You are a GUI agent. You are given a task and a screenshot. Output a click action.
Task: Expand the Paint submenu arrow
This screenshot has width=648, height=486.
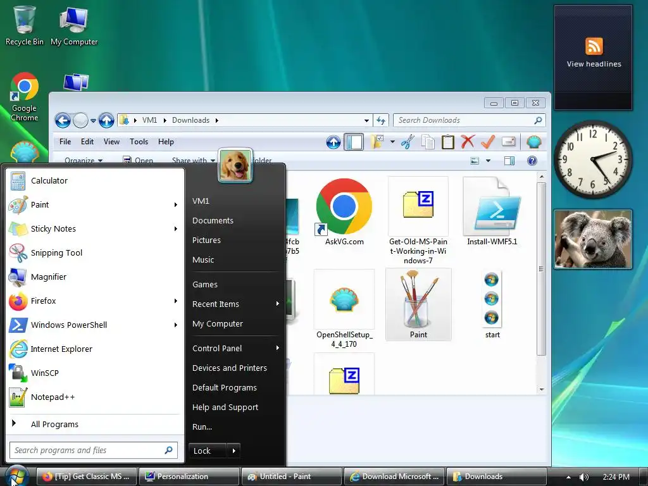coord(176,204)
